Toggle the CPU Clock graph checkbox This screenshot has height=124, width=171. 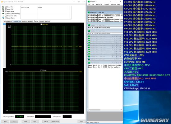(41, 24)
